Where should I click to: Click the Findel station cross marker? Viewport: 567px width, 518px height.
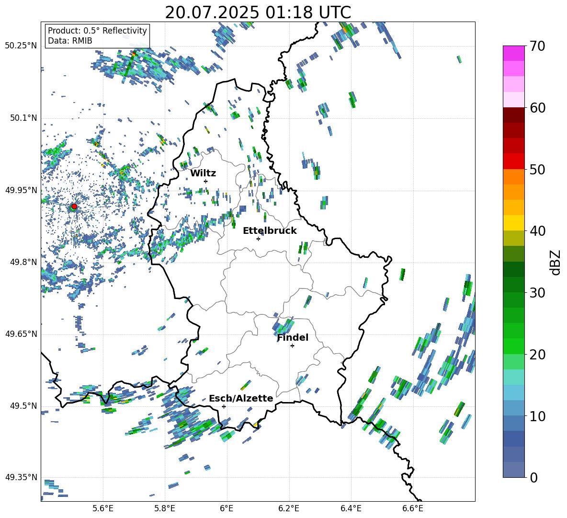292,346
